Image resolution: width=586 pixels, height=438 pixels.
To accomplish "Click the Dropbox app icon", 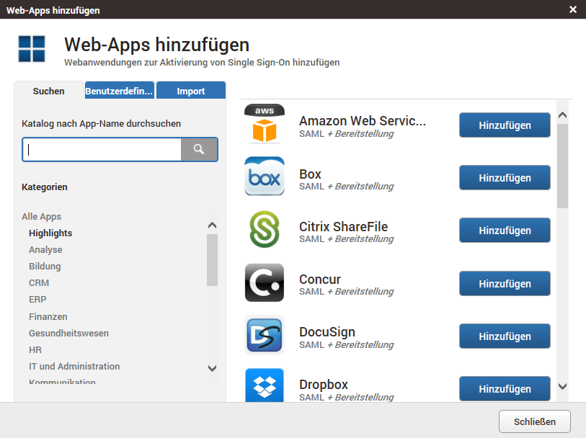I will pos(265,385).
